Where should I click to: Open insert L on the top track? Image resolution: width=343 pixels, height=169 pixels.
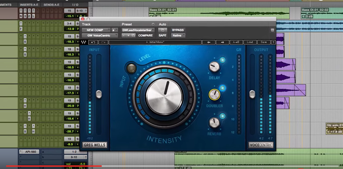click(34, 16)
